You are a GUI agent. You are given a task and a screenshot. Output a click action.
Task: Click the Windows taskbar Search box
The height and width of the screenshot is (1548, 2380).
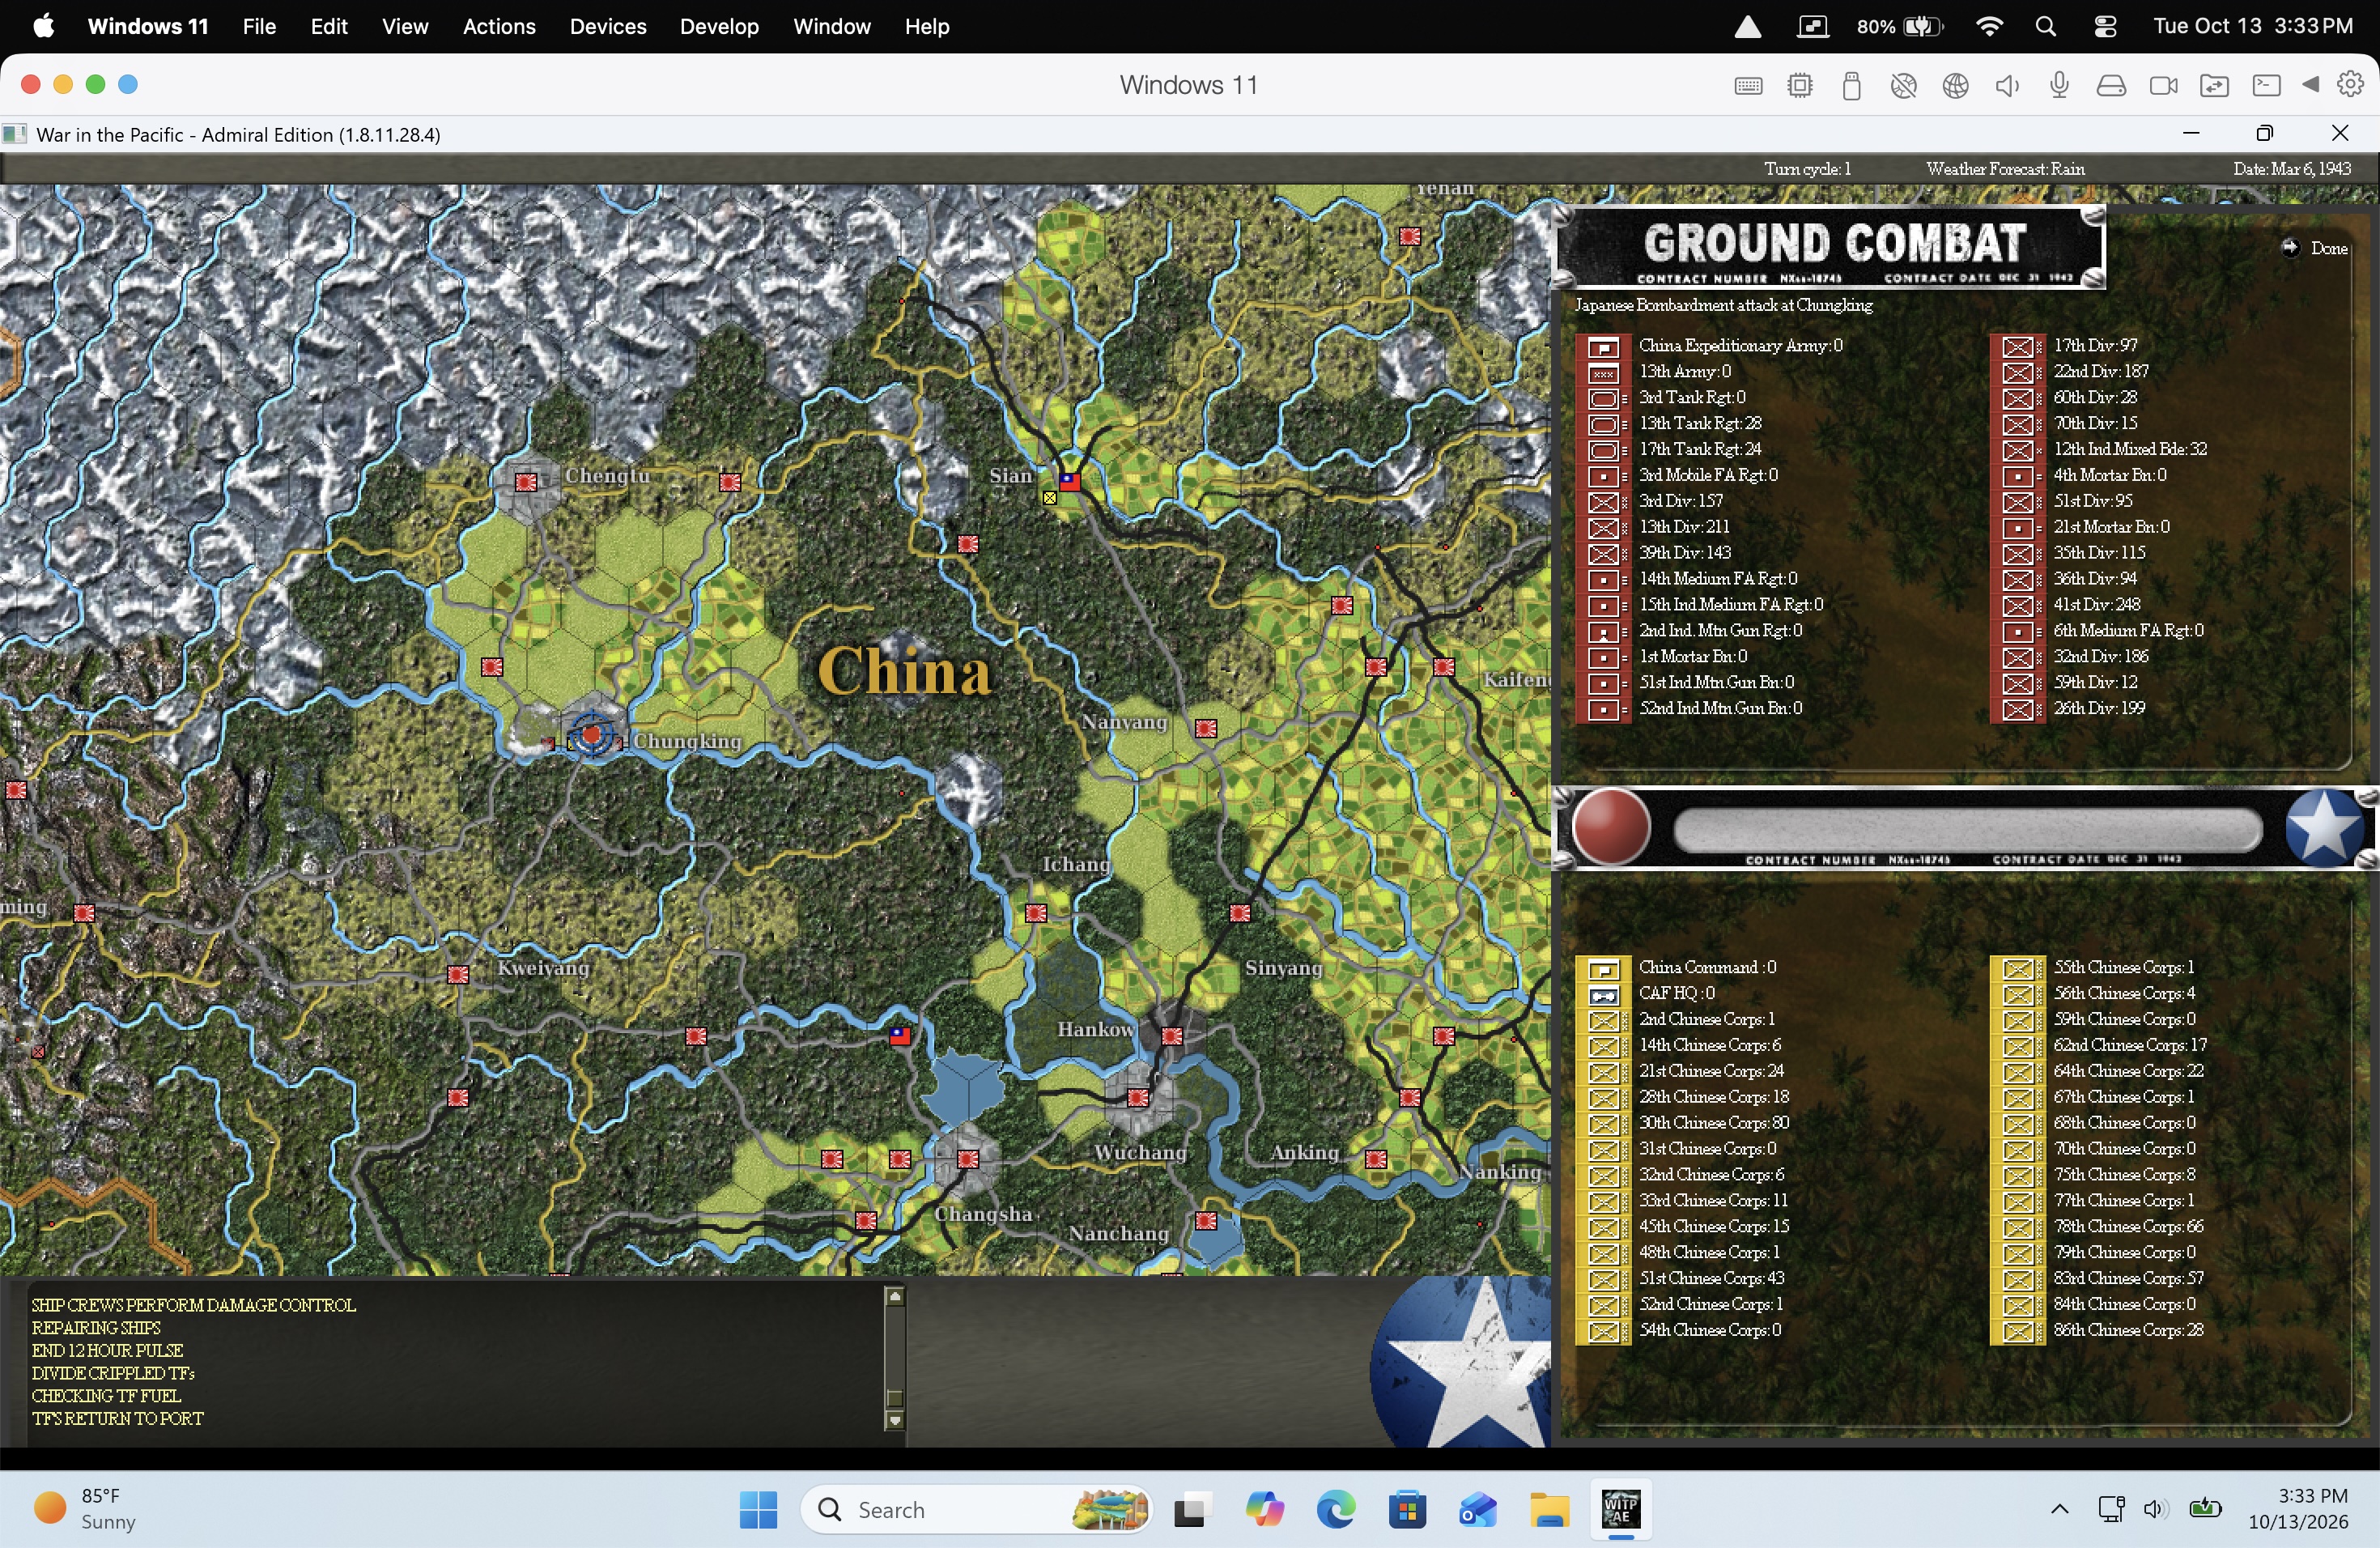(976, 1509)
